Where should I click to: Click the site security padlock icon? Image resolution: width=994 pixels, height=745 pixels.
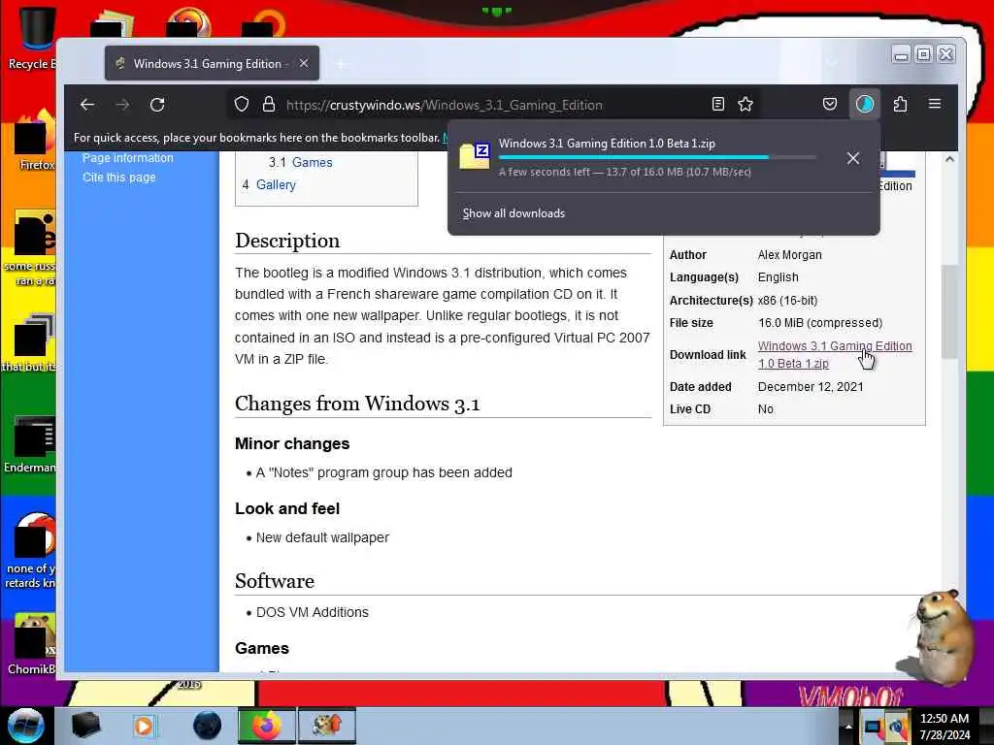[269, 105]
